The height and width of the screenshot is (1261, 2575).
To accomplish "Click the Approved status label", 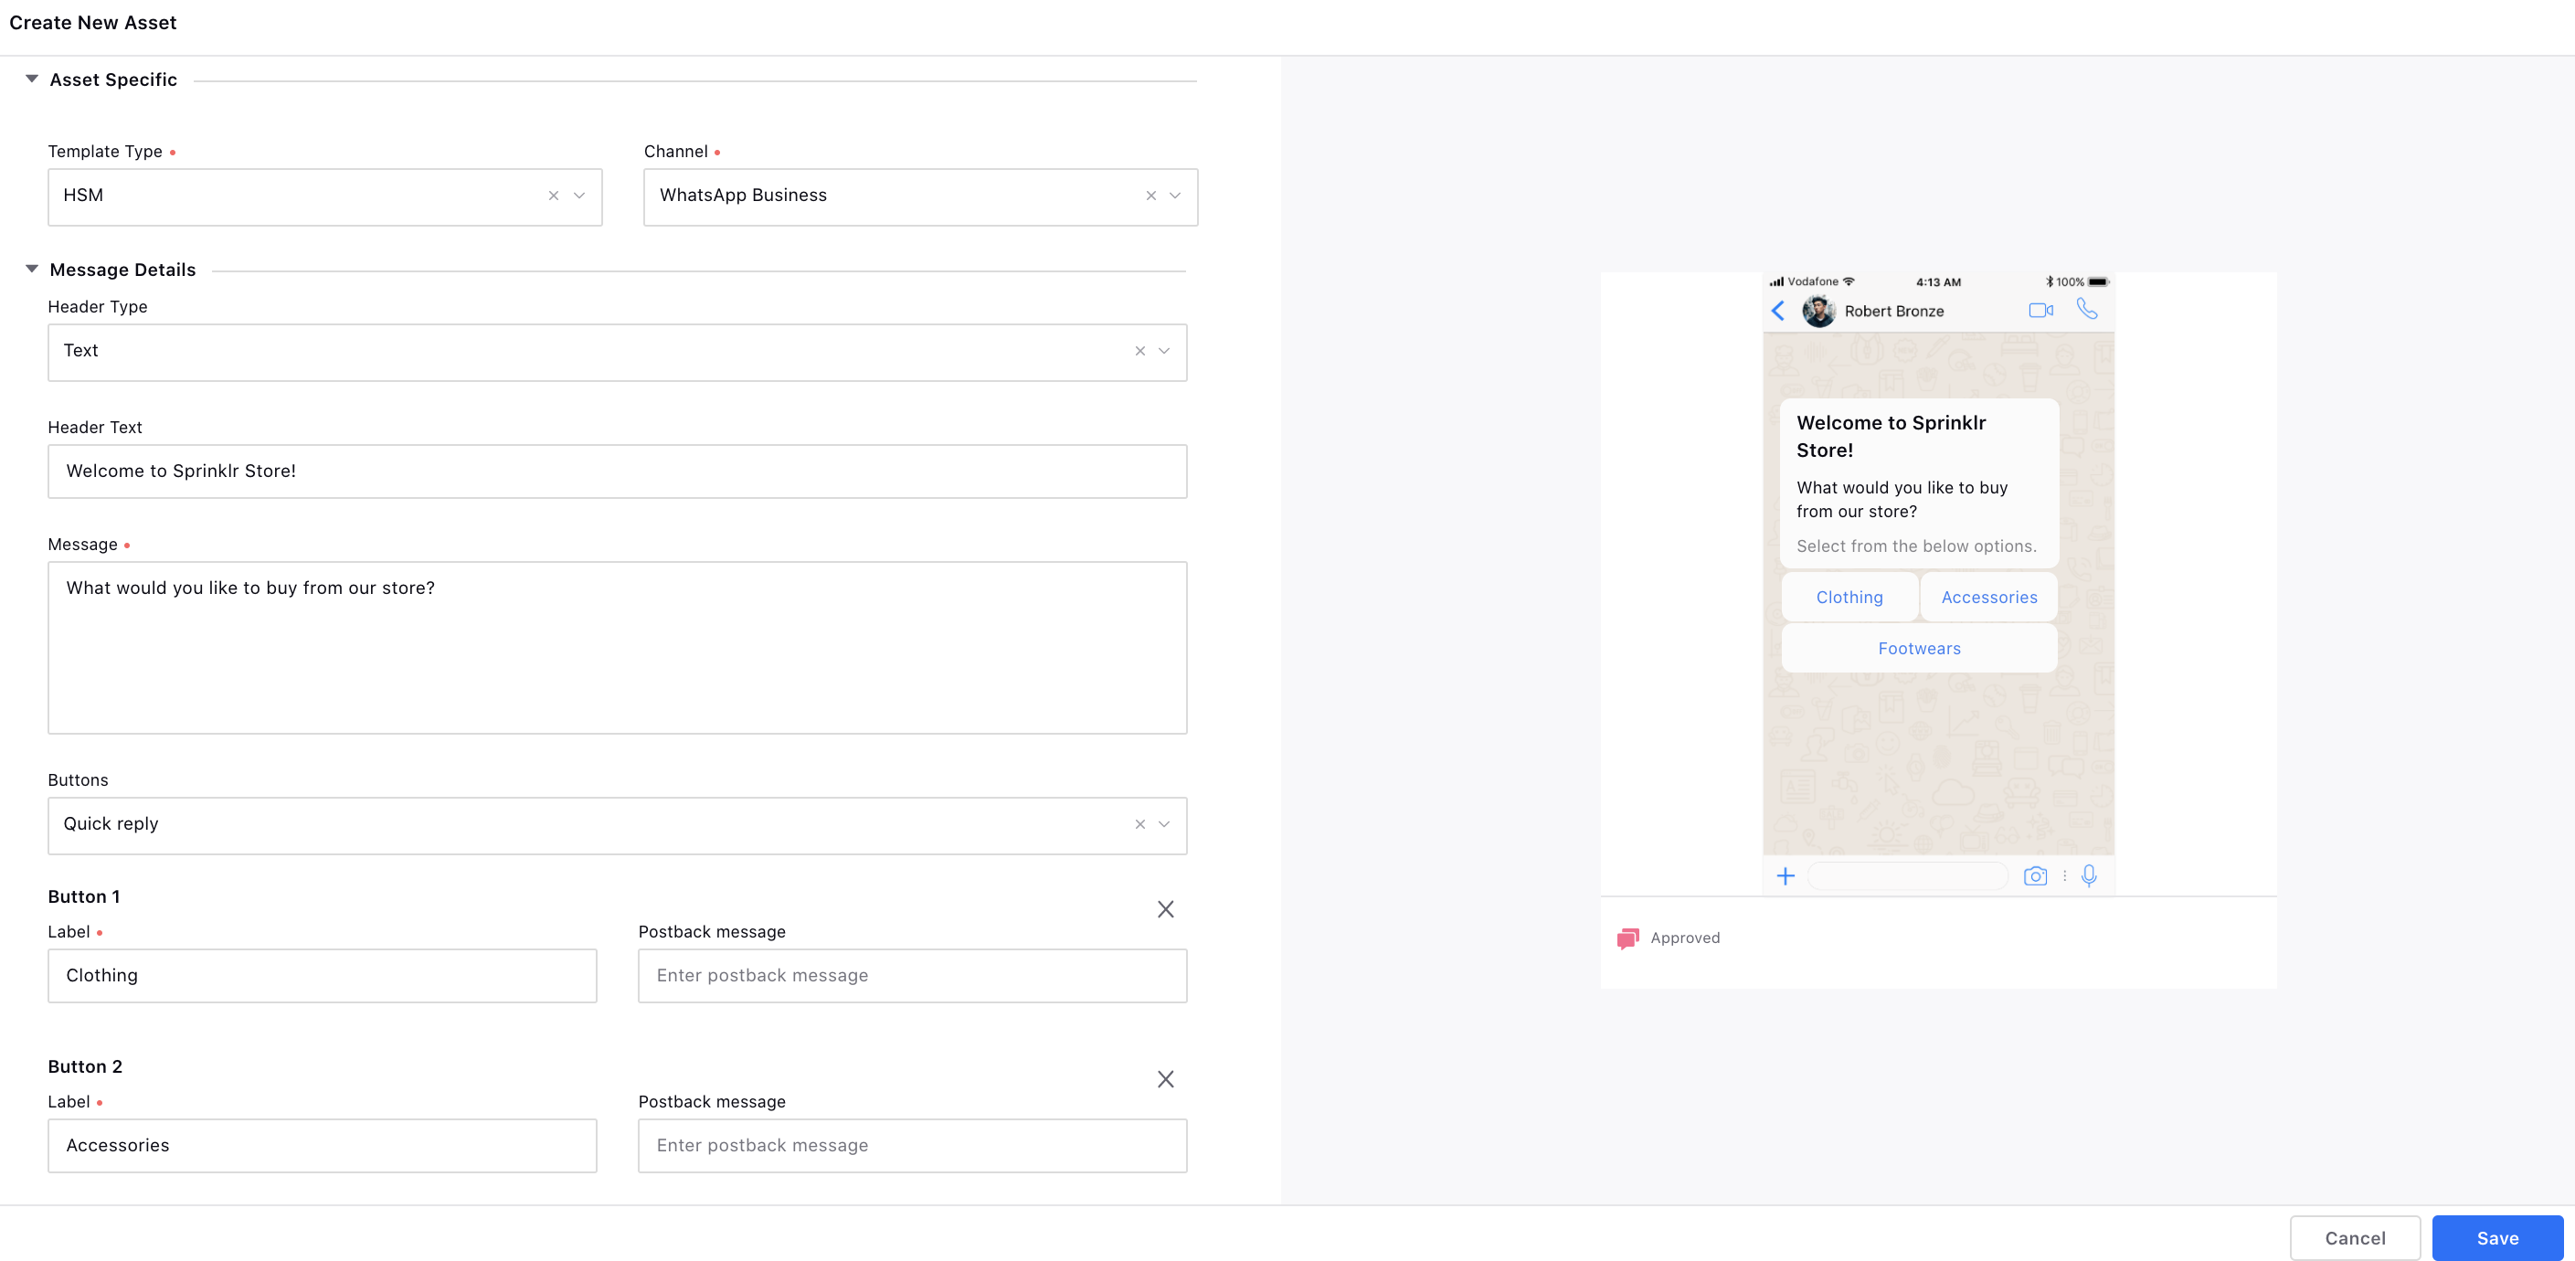I will point(1685,938).
